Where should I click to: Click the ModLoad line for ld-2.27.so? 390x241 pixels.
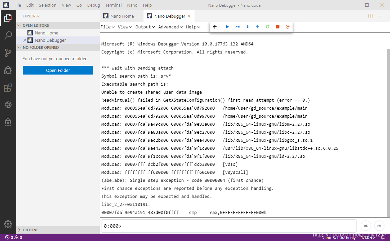click(x=203, y=156)
